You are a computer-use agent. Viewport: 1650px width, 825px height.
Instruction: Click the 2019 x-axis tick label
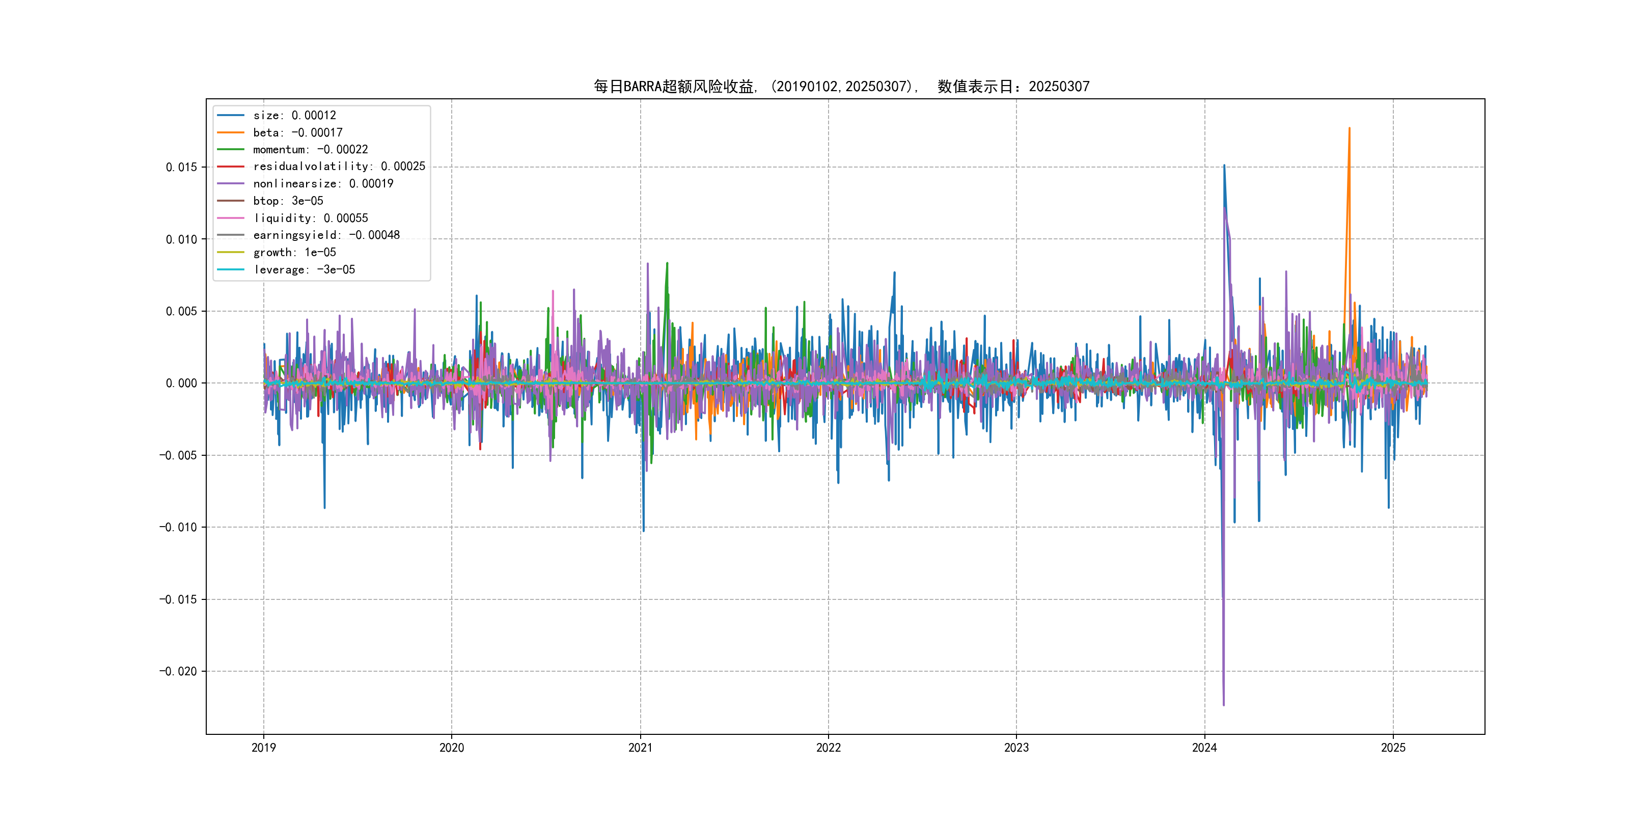pos(263,748)
